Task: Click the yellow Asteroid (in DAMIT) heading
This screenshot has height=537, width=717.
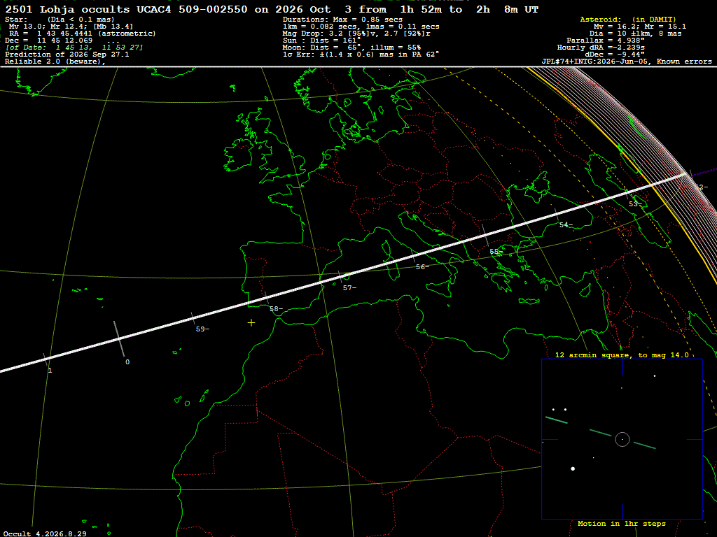Action: coord(628,19)
